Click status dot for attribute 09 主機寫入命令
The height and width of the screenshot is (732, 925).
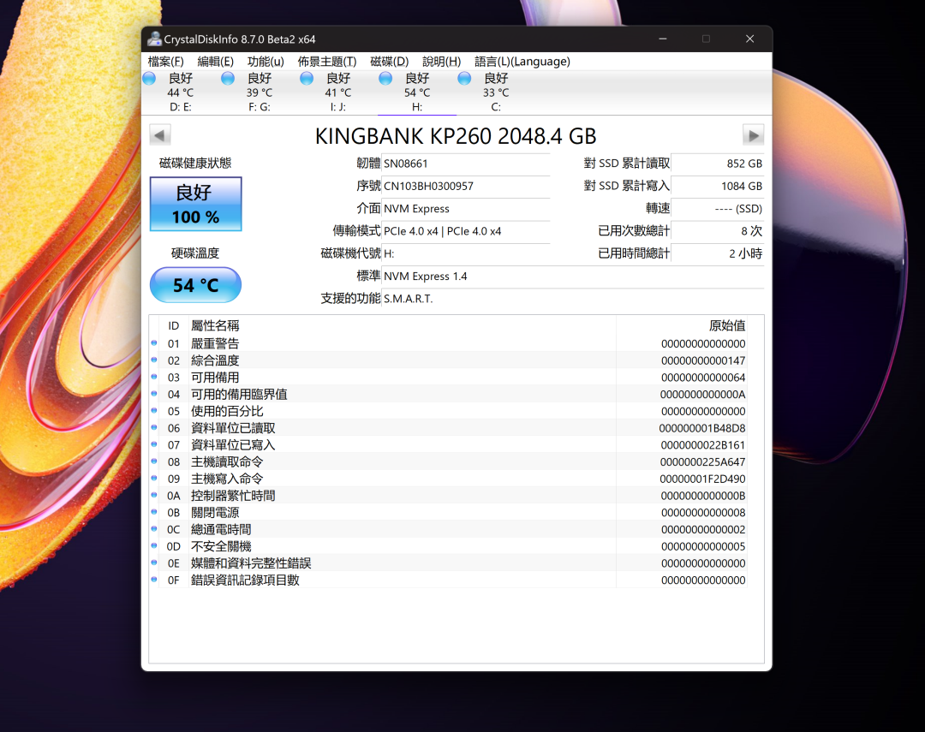(154, 478)
